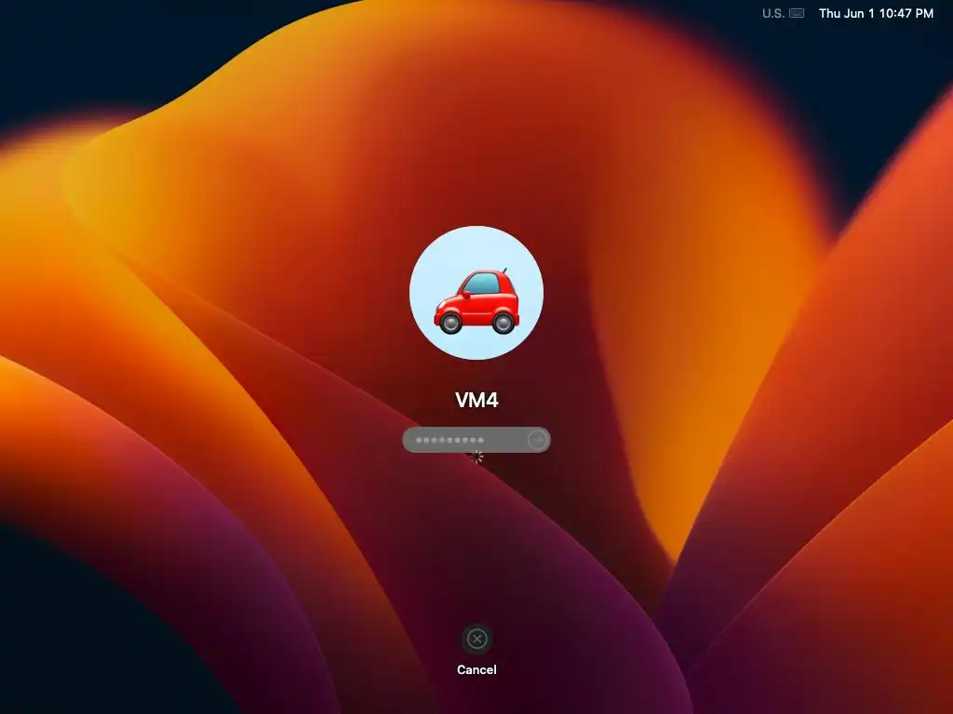This screenshot has width=953, height=714.
Task: Click the Cancel text label
Action: pyautogui.click(x=476, y=669)
